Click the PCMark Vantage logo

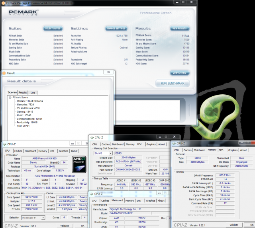point(24,13)
